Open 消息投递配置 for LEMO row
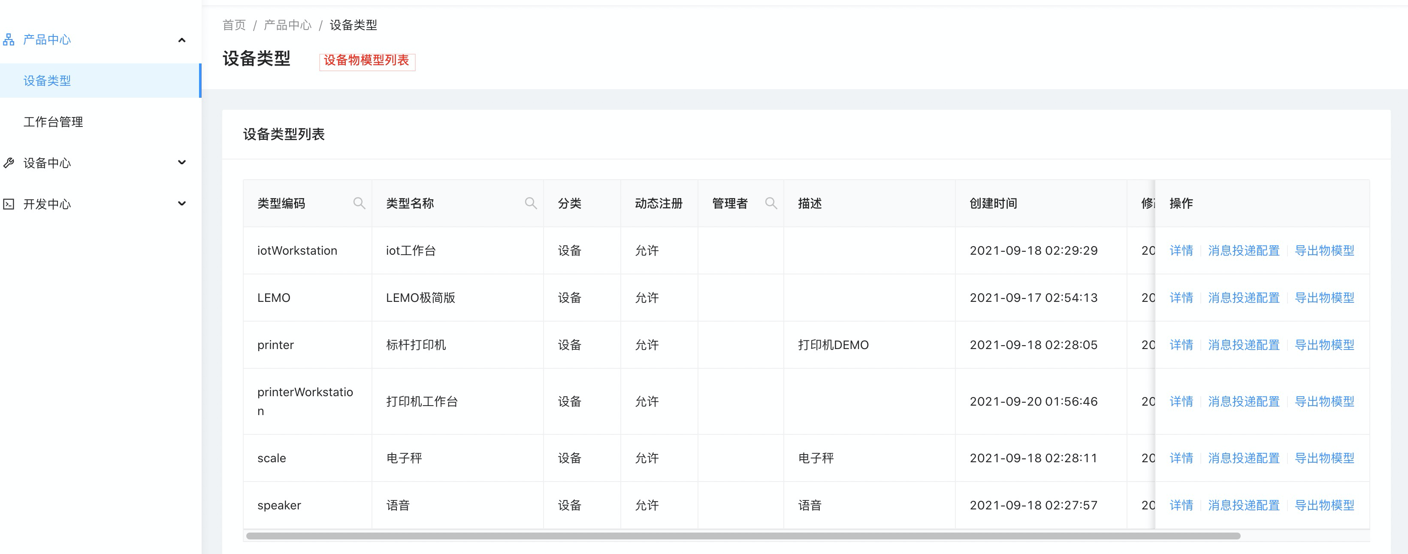The image size is (1408, 554). (x=1244, y=298)
